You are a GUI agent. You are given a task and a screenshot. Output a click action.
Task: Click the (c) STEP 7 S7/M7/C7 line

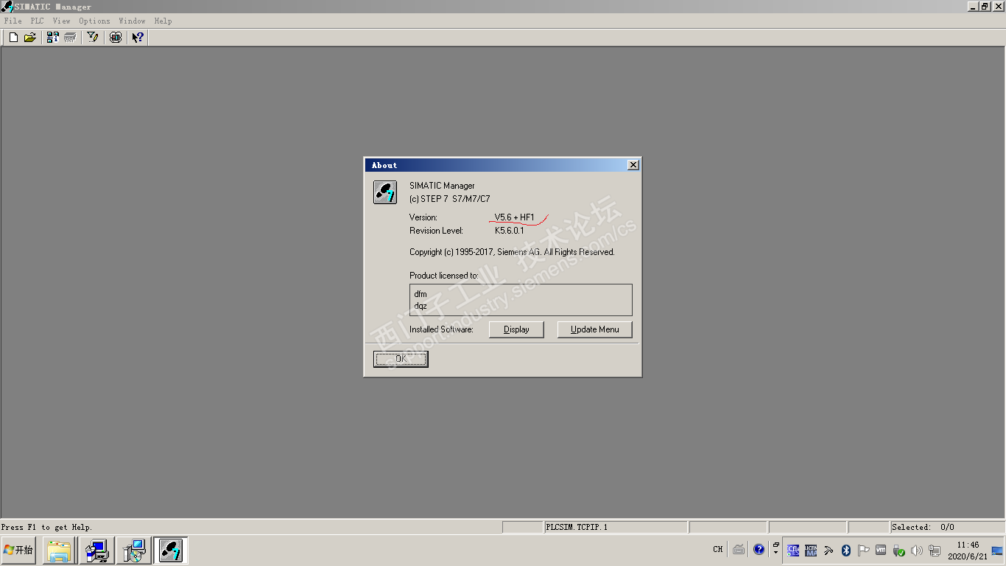[449, 199]
